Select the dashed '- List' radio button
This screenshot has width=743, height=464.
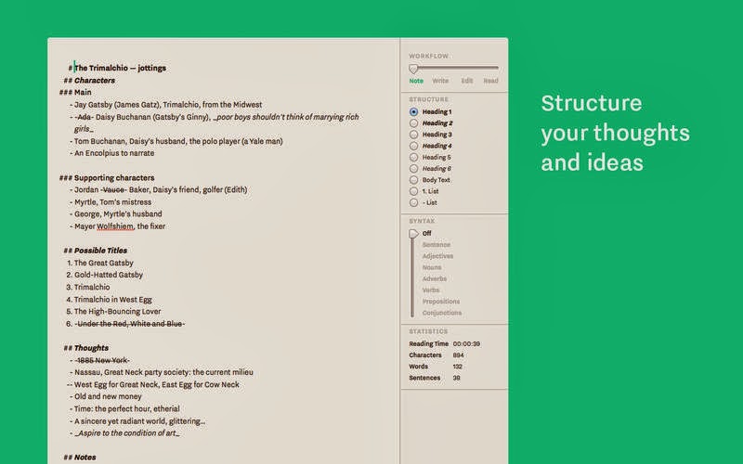click(413, 202)
